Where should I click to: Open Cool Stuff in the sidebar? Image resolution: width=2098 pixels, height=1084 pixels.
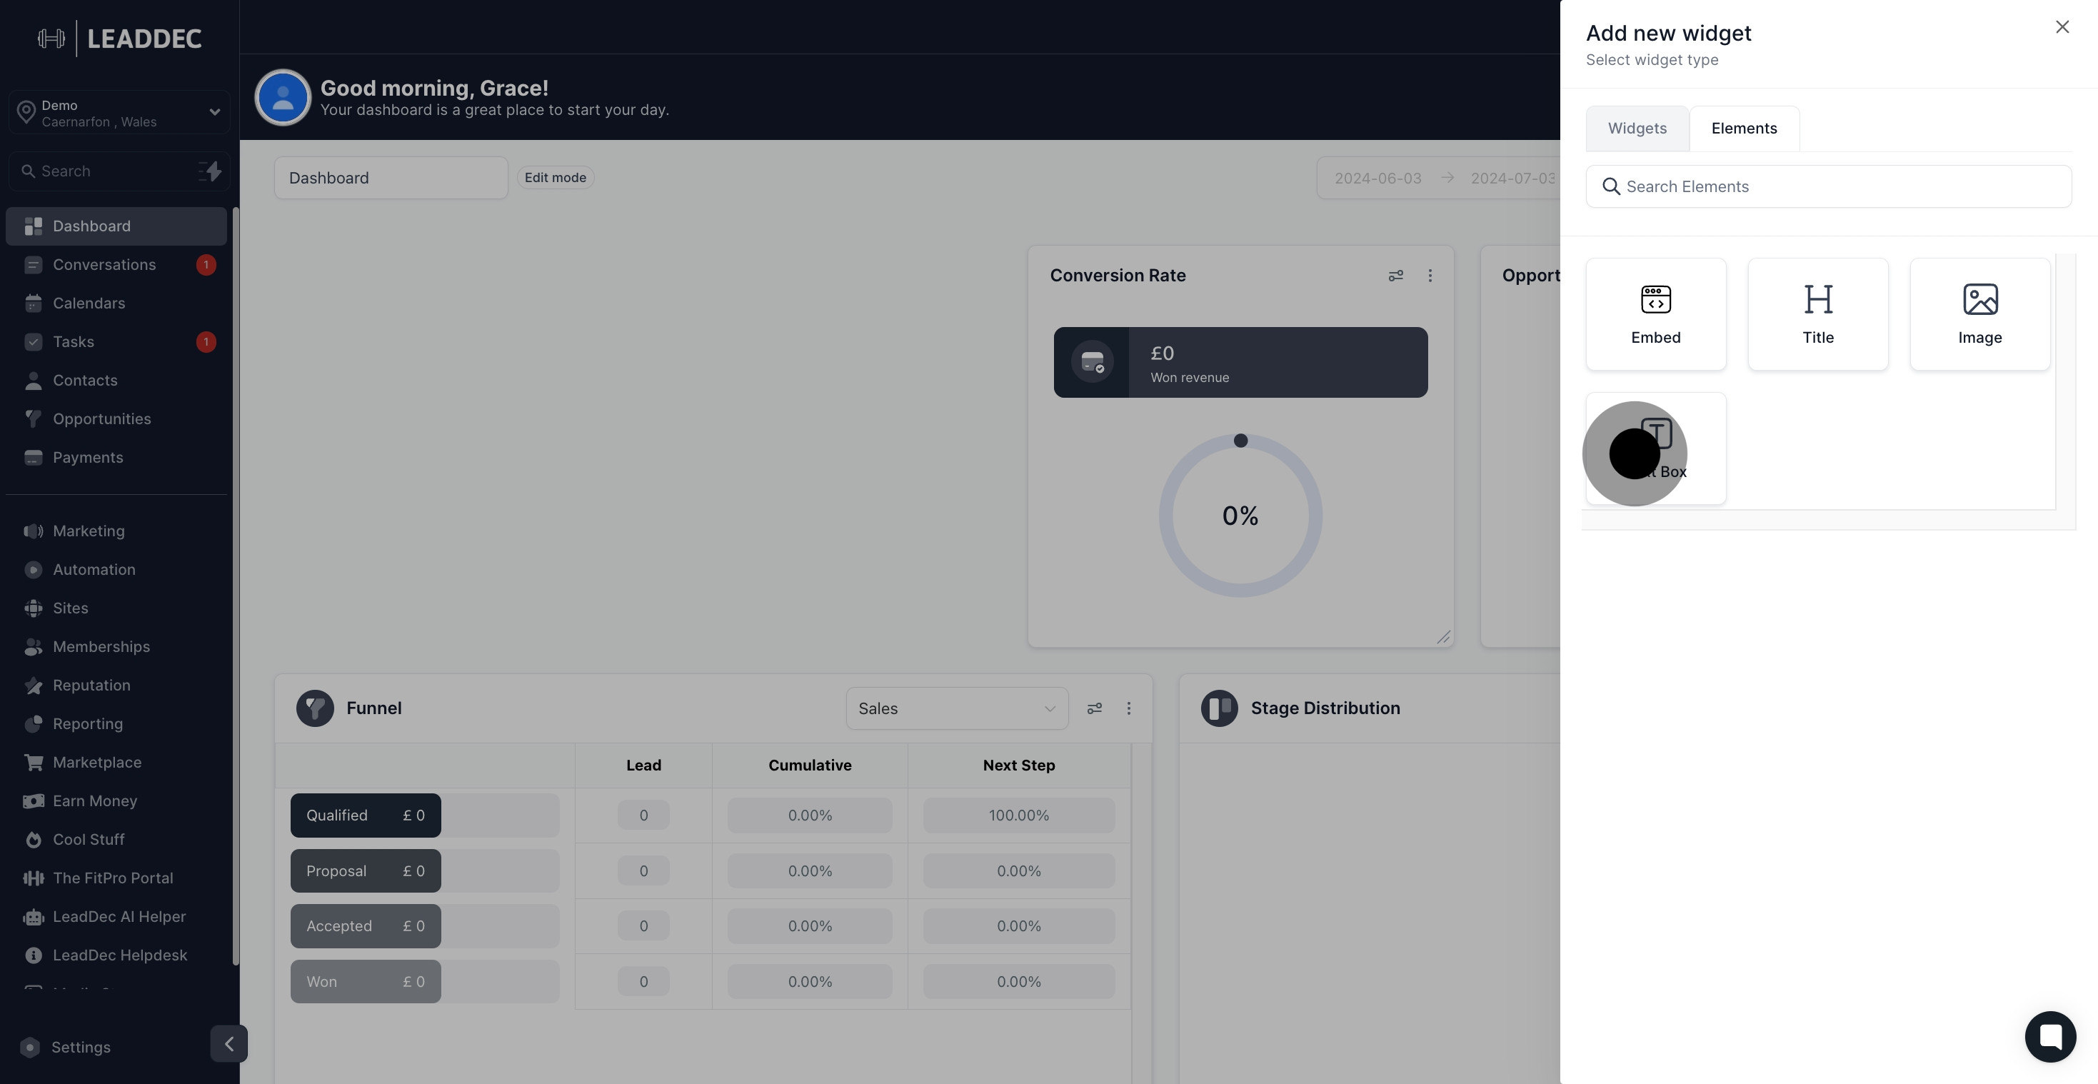[x=116, y=840]
